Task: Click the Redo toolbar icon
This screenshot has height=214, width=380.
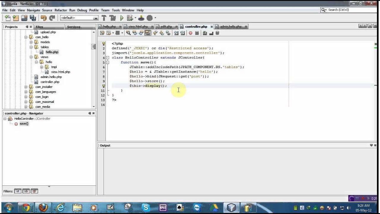Action: pyautogui.click(x=52, y=18)
